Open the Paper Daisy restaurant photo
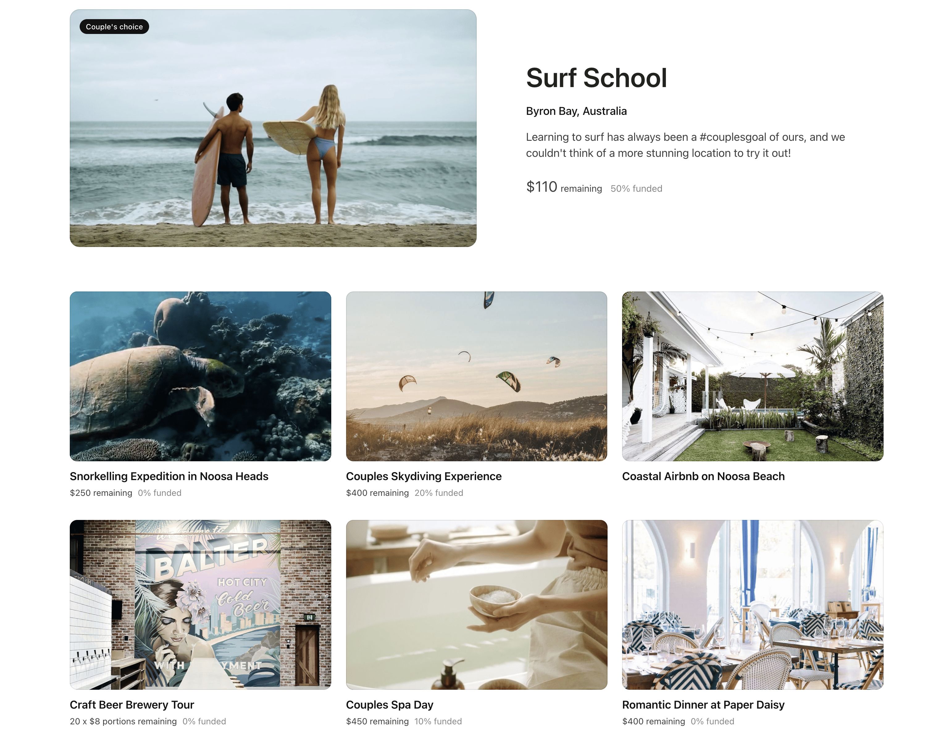The width and height of the screenshot is (941, 741). click(x=752, y=604)
